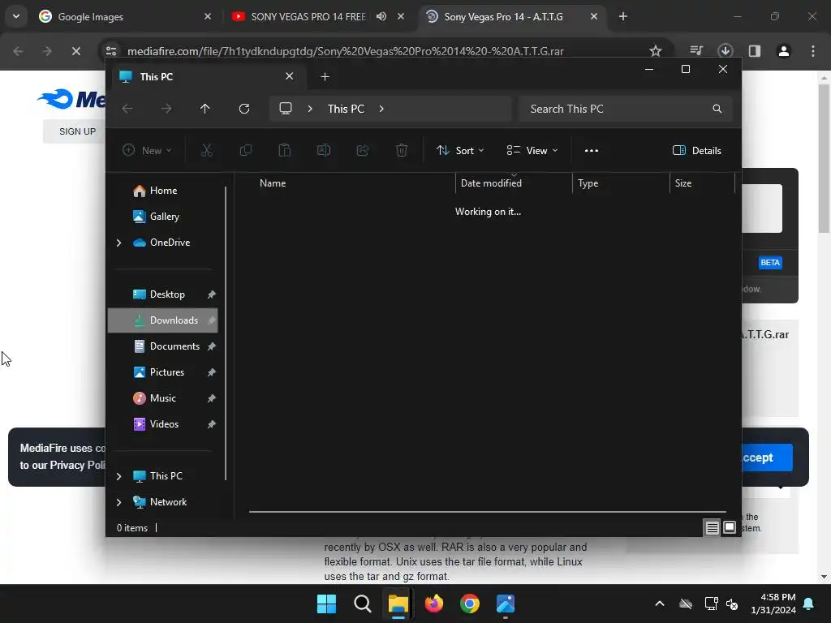831x623 pixels.
Task: Refresh the This PC folder view
Action: click(x=243, y=109)
